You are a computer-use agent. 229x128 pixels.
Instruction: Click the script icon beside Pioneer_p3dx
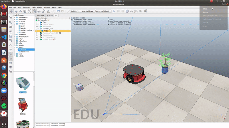pos(54,40)
